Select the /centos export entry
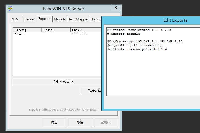This screenshot has width=200, height=133. 20,34
